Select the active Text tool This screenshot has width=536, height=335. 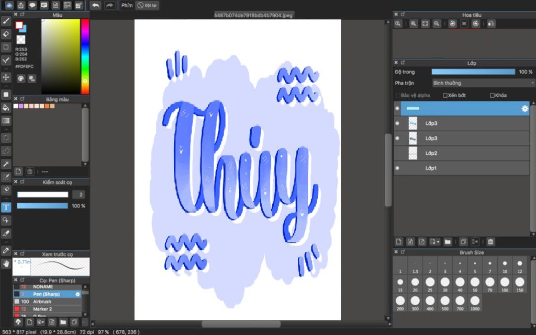(6, 207)
